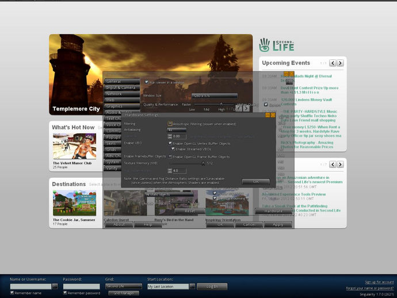Image resolution: width=397 pixels, height=298 pixels.
Task: Click the Help button
Action: point(148,224)
